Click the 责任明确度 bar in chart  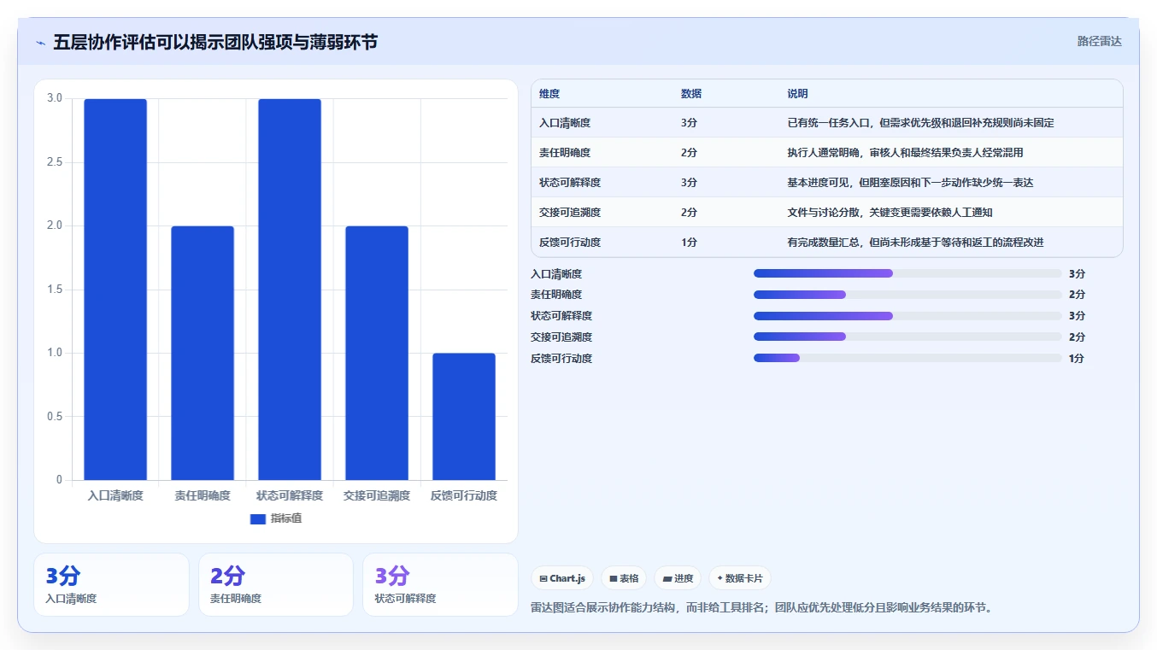point(203,353)
